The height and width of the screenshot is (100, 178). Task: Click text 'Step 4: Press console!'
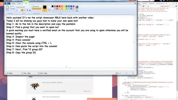point(18,40)
